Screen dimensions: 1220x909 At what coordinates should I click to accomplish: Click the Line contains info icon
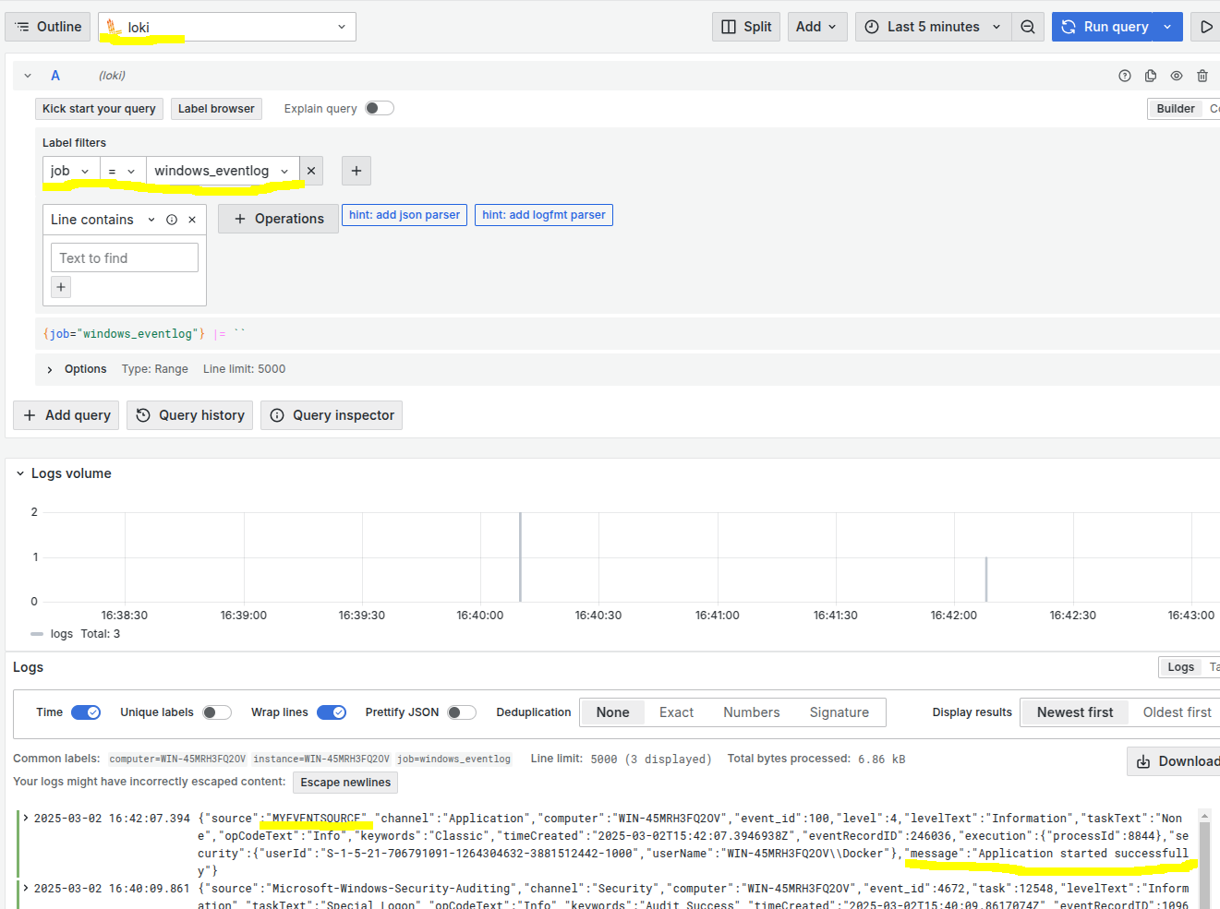pos(172,220)
